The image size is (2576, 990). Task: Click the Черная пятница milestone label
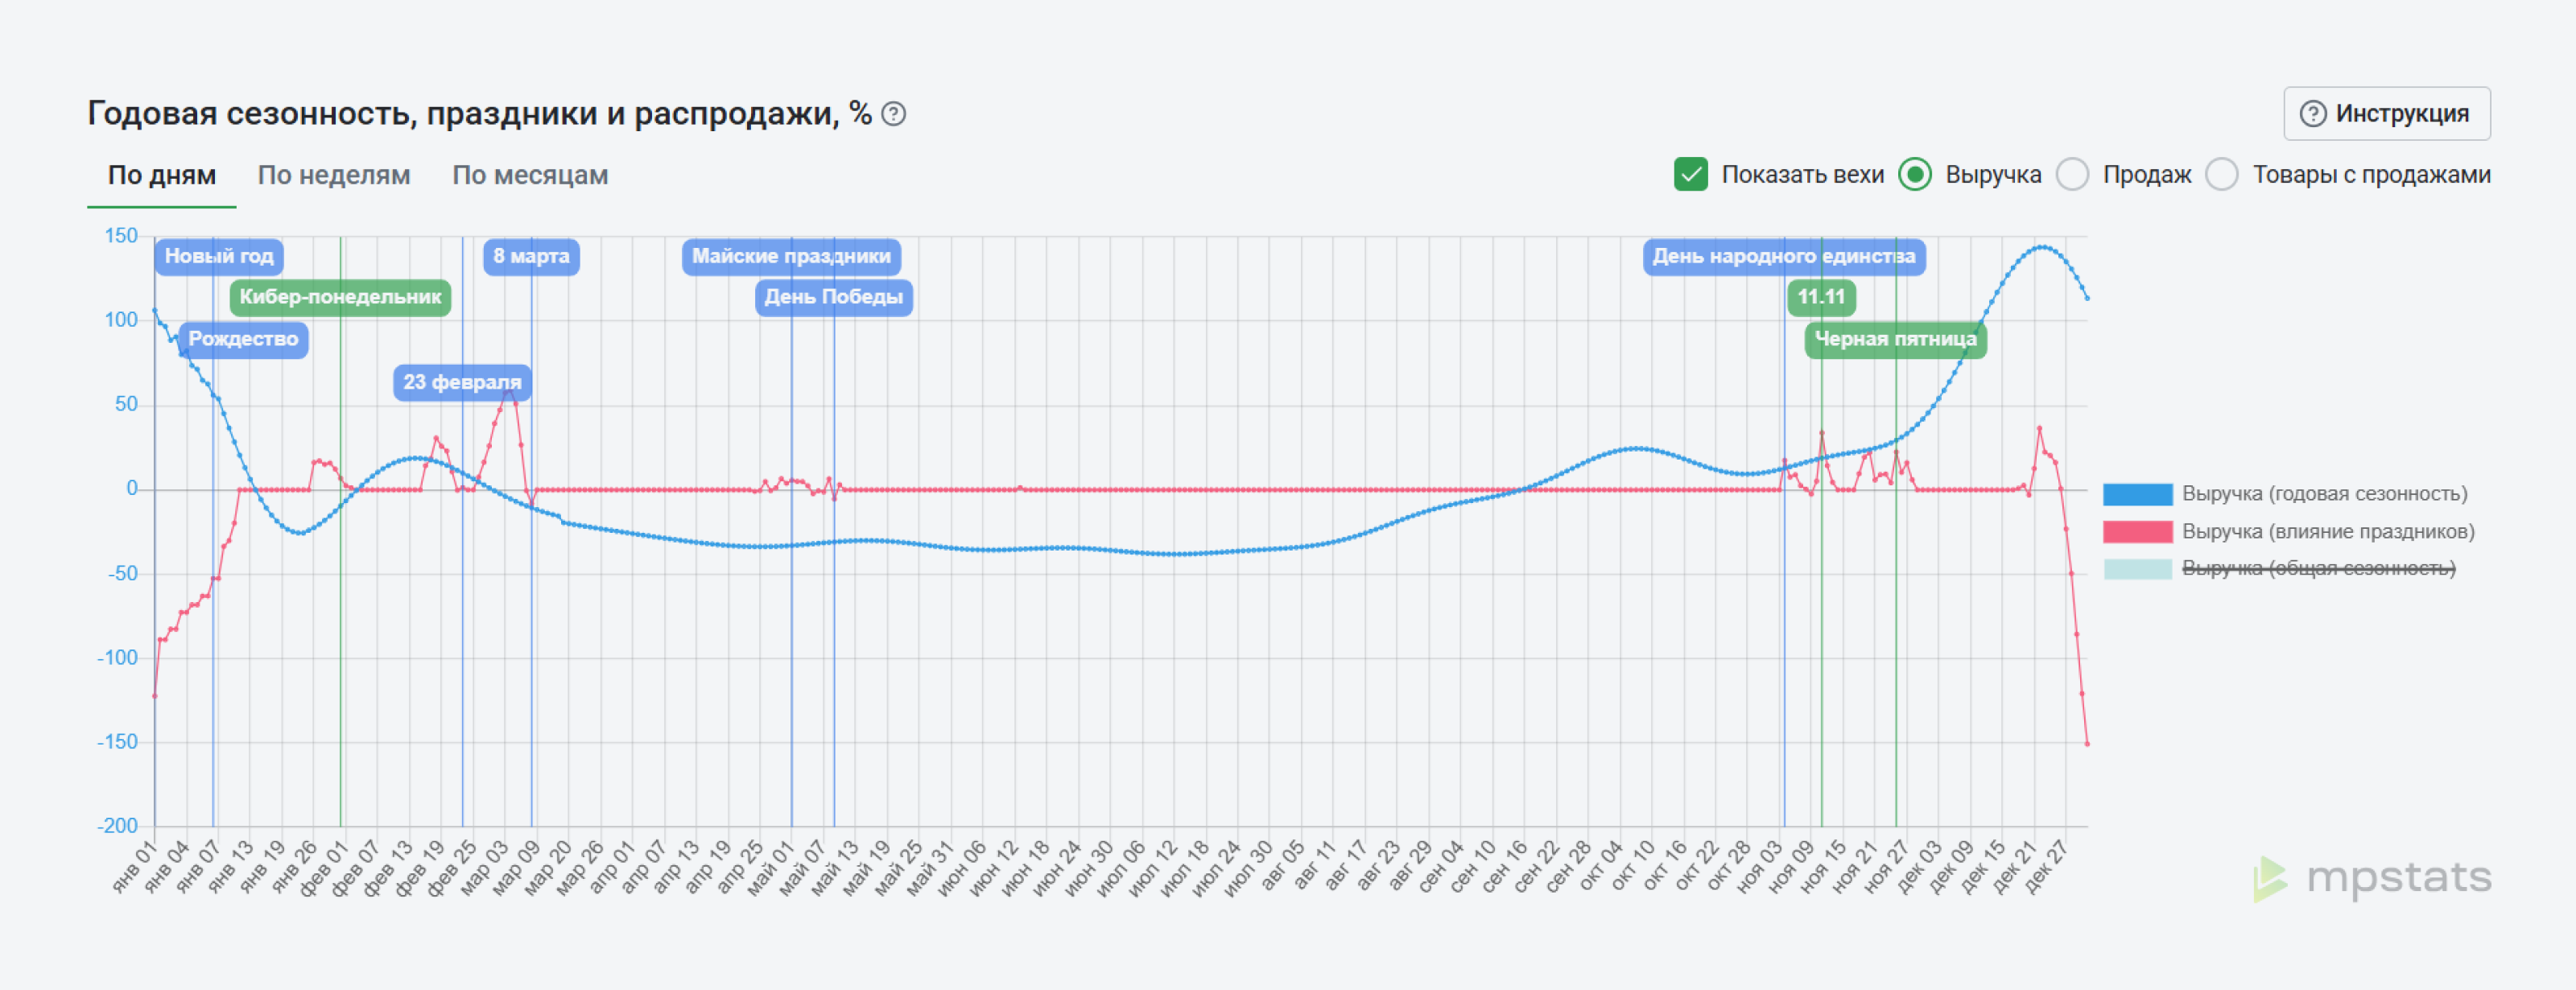(1895, 339)
